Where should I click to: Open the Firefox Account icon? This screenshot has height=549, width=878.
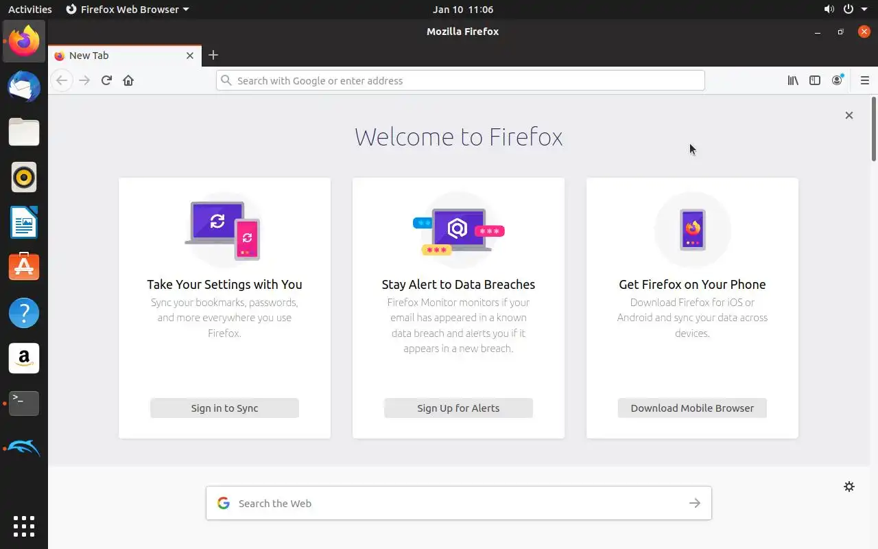[x=837, y=80]
